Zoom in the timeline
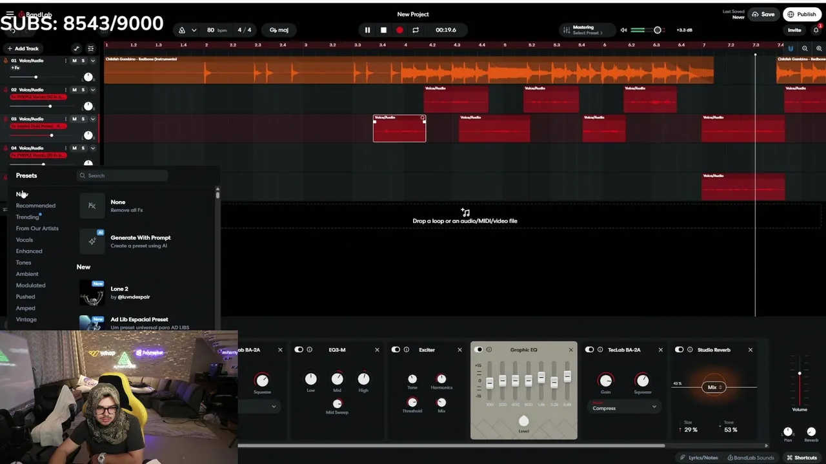The image size is (826, 464). (x=819, y=48)
